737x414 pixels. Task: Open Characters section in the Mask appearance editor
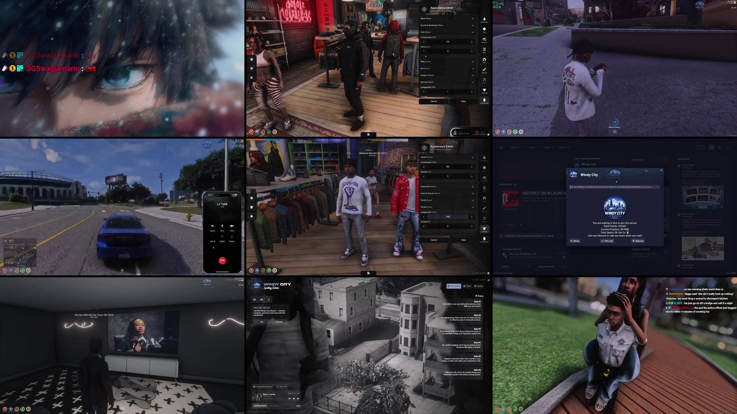pyautogui.click(x=484, y=20)
